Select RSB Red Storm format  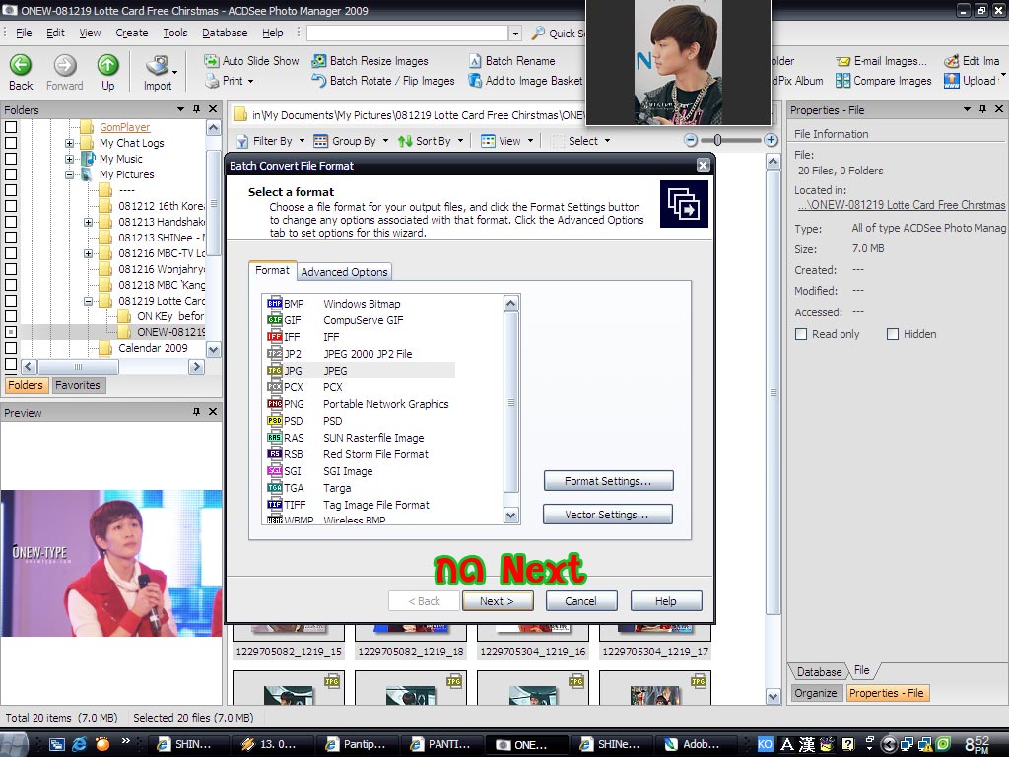[x=361, y=453]
